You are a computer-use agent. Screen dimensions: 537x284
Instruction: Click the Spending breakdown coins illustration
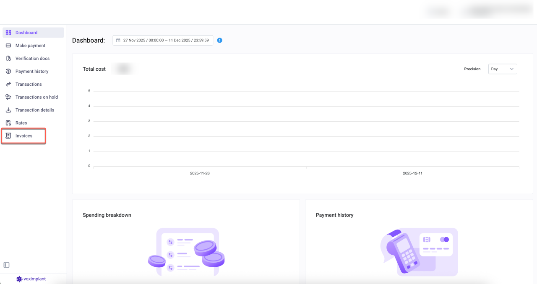pyautogui.click(x=186, y=252)
